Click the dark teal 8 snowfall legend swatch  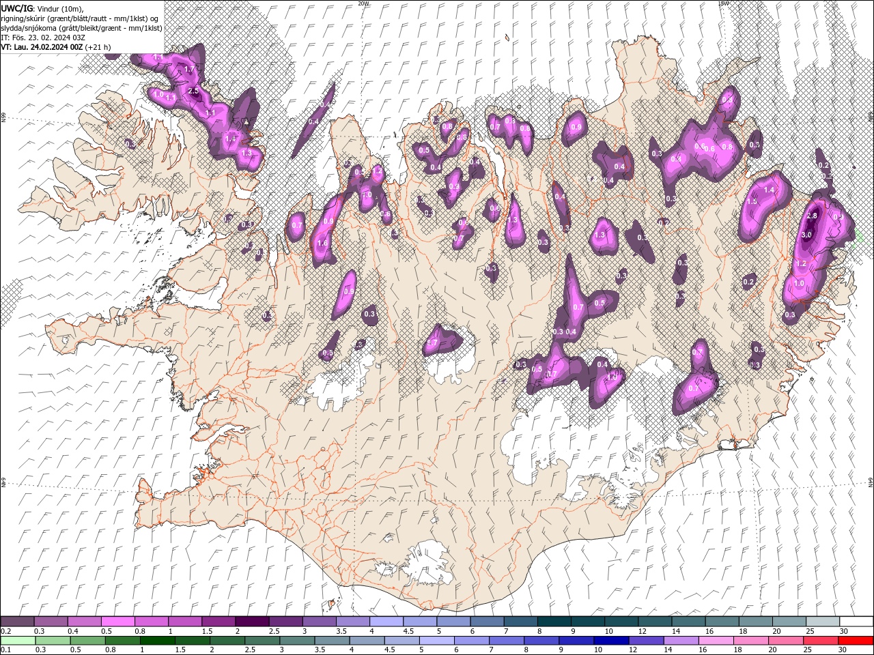554,622
